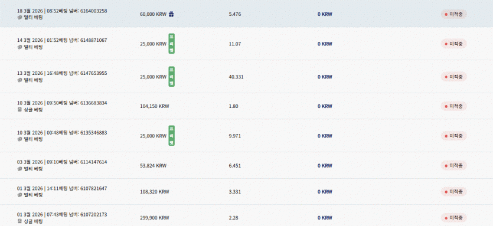Image resolution: width=493 pixels, height=226 pixels.
Task: Select 25,000 KRW stake of bet 6148871067
Action: [153, 44]
